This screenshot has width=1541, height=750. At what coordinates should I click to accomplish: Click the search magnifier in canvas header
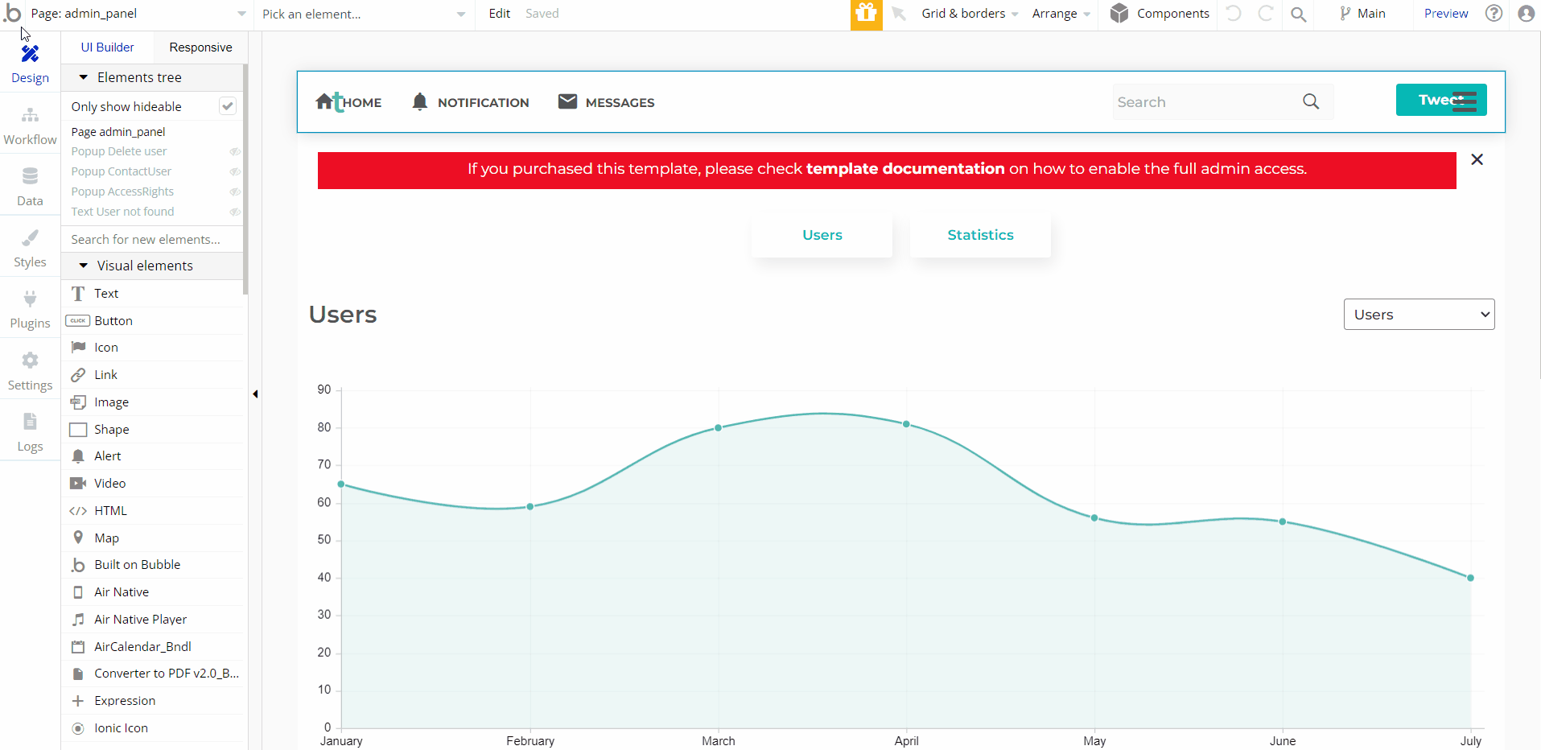pyautogui.click(x=1311, y=101)
